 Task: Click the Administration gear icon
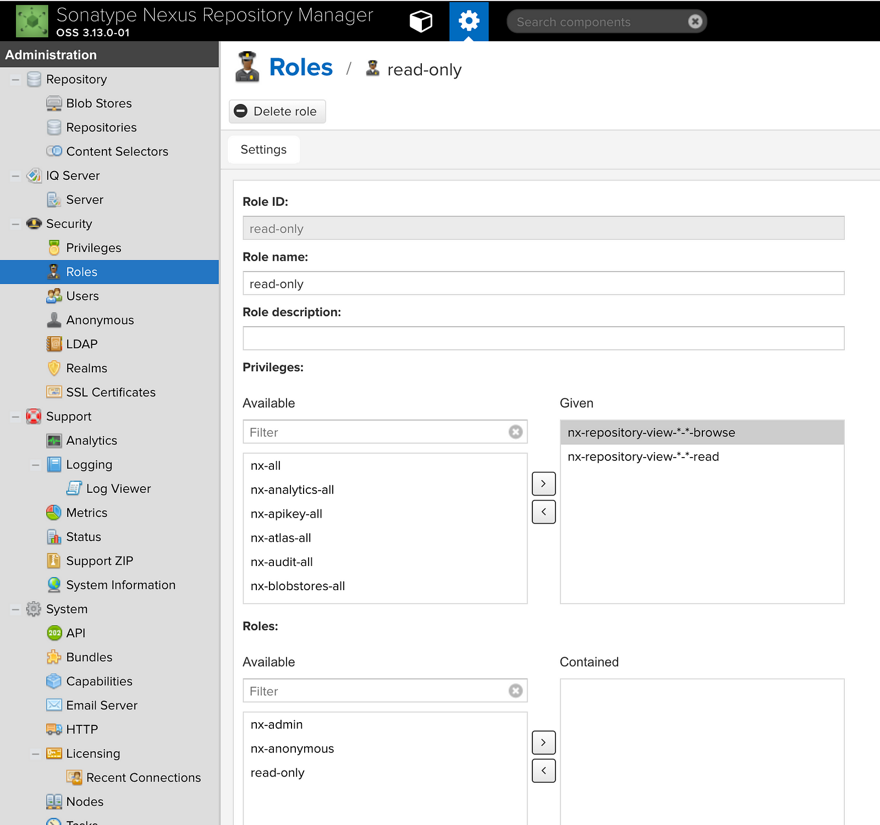469,21
